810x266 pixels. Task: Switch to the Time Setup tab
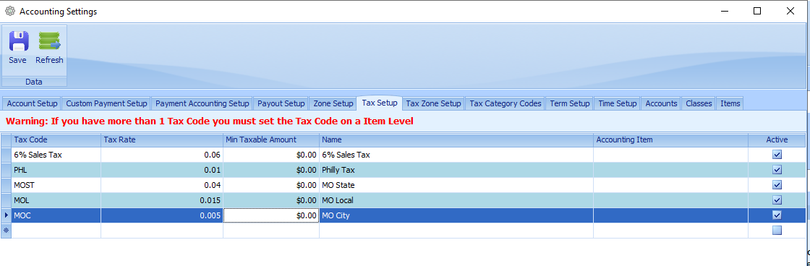pyautogui.click(x=618, y=103)
